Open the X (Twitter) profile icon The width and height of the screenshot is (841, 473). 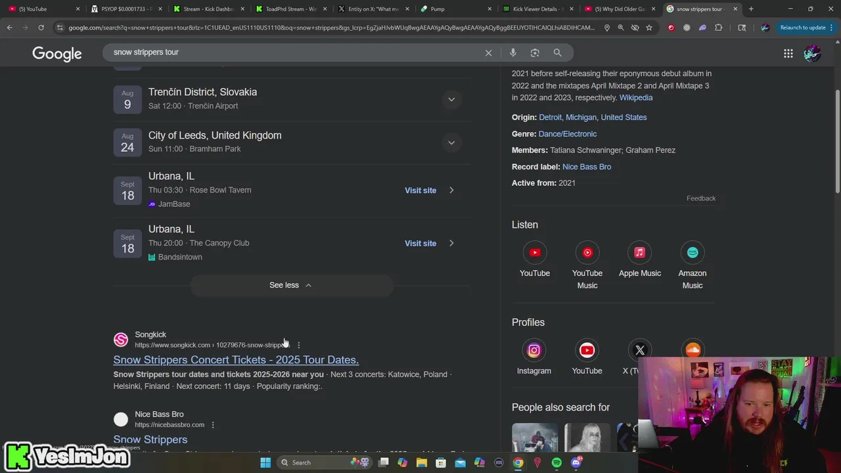[639, 350]
